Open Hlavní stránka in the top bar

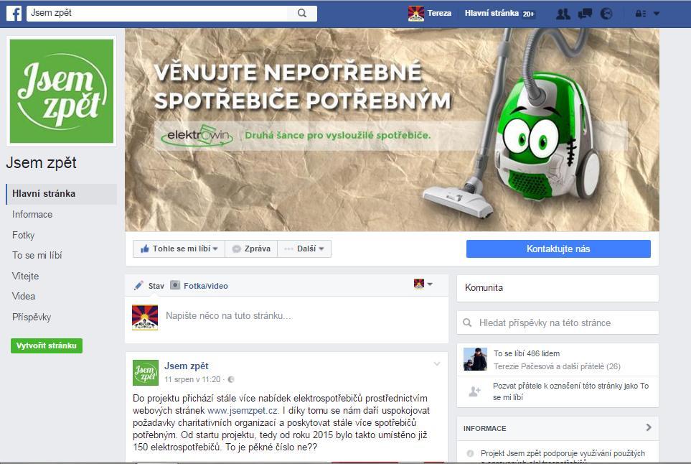click(492, 13)
